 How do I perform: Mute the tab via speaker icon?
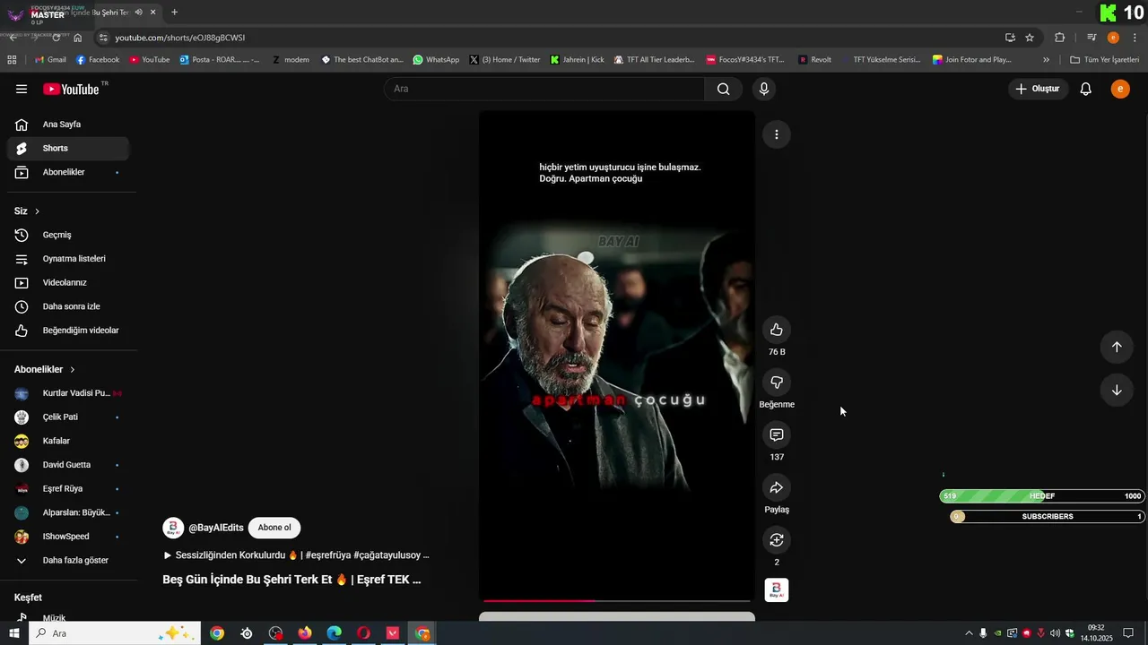pyautogui.click(x=138, y=13)
